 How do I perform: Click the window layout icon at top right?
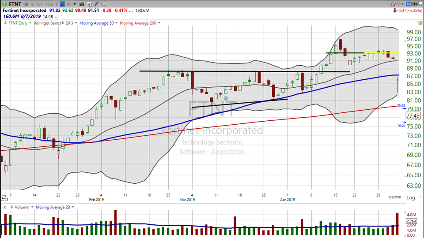coord(421,4)
